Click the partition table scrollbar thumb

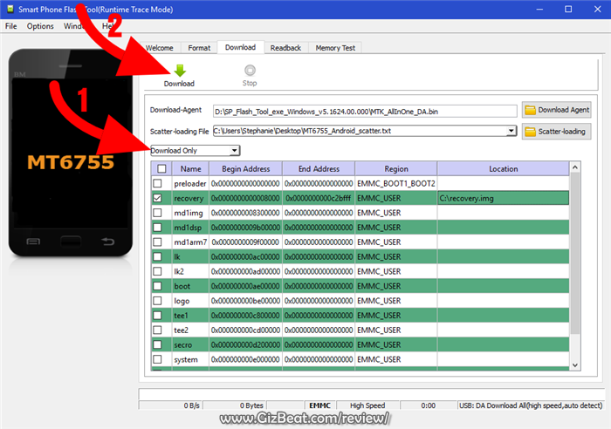click(x=575, y=253)
